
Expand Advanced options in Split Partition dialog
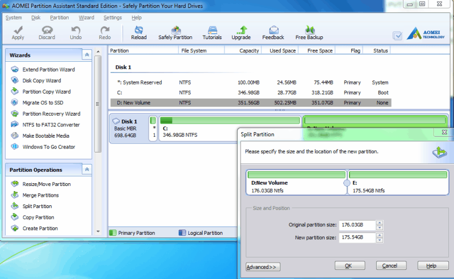click(263, 267)
